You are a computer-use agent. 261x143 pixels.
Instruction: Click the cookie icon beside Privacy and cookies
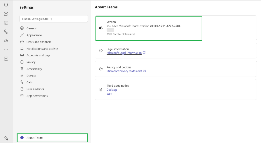pos(101,69)
